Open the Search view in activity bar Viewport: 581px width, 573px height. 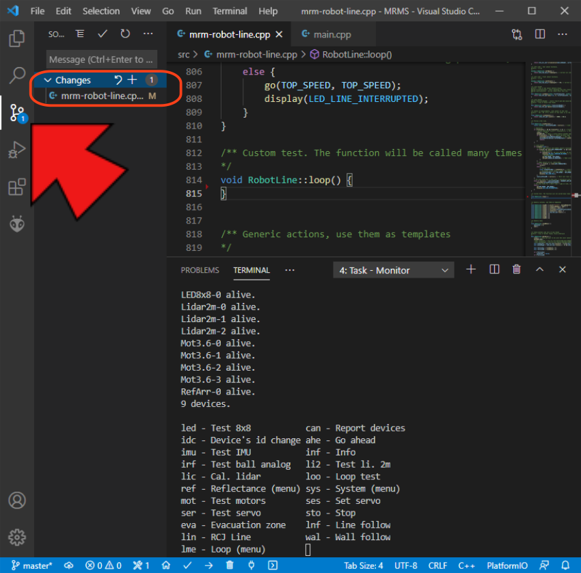click(x=17, y=75)
